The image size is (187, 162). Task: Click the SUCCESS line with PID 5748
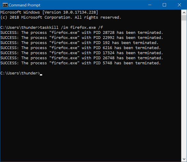80,63
